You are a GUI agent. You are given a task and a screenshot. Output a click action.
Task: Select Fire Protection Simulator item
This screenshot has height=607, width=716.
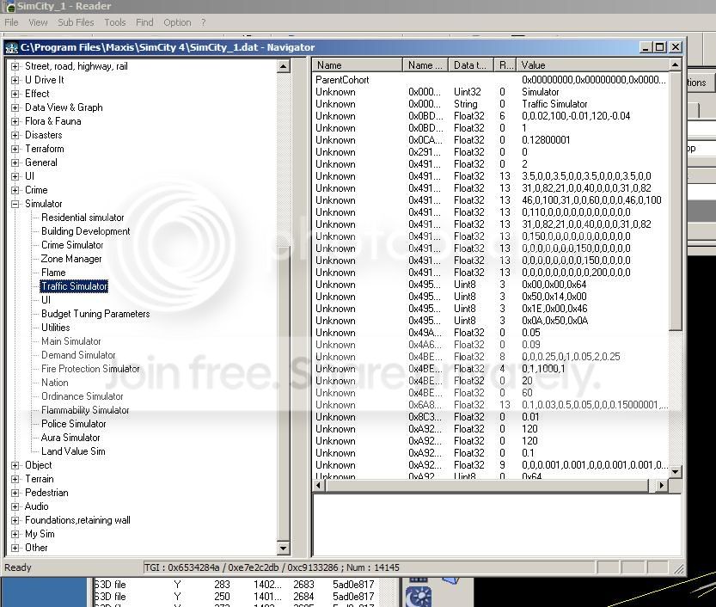point(90,369)
